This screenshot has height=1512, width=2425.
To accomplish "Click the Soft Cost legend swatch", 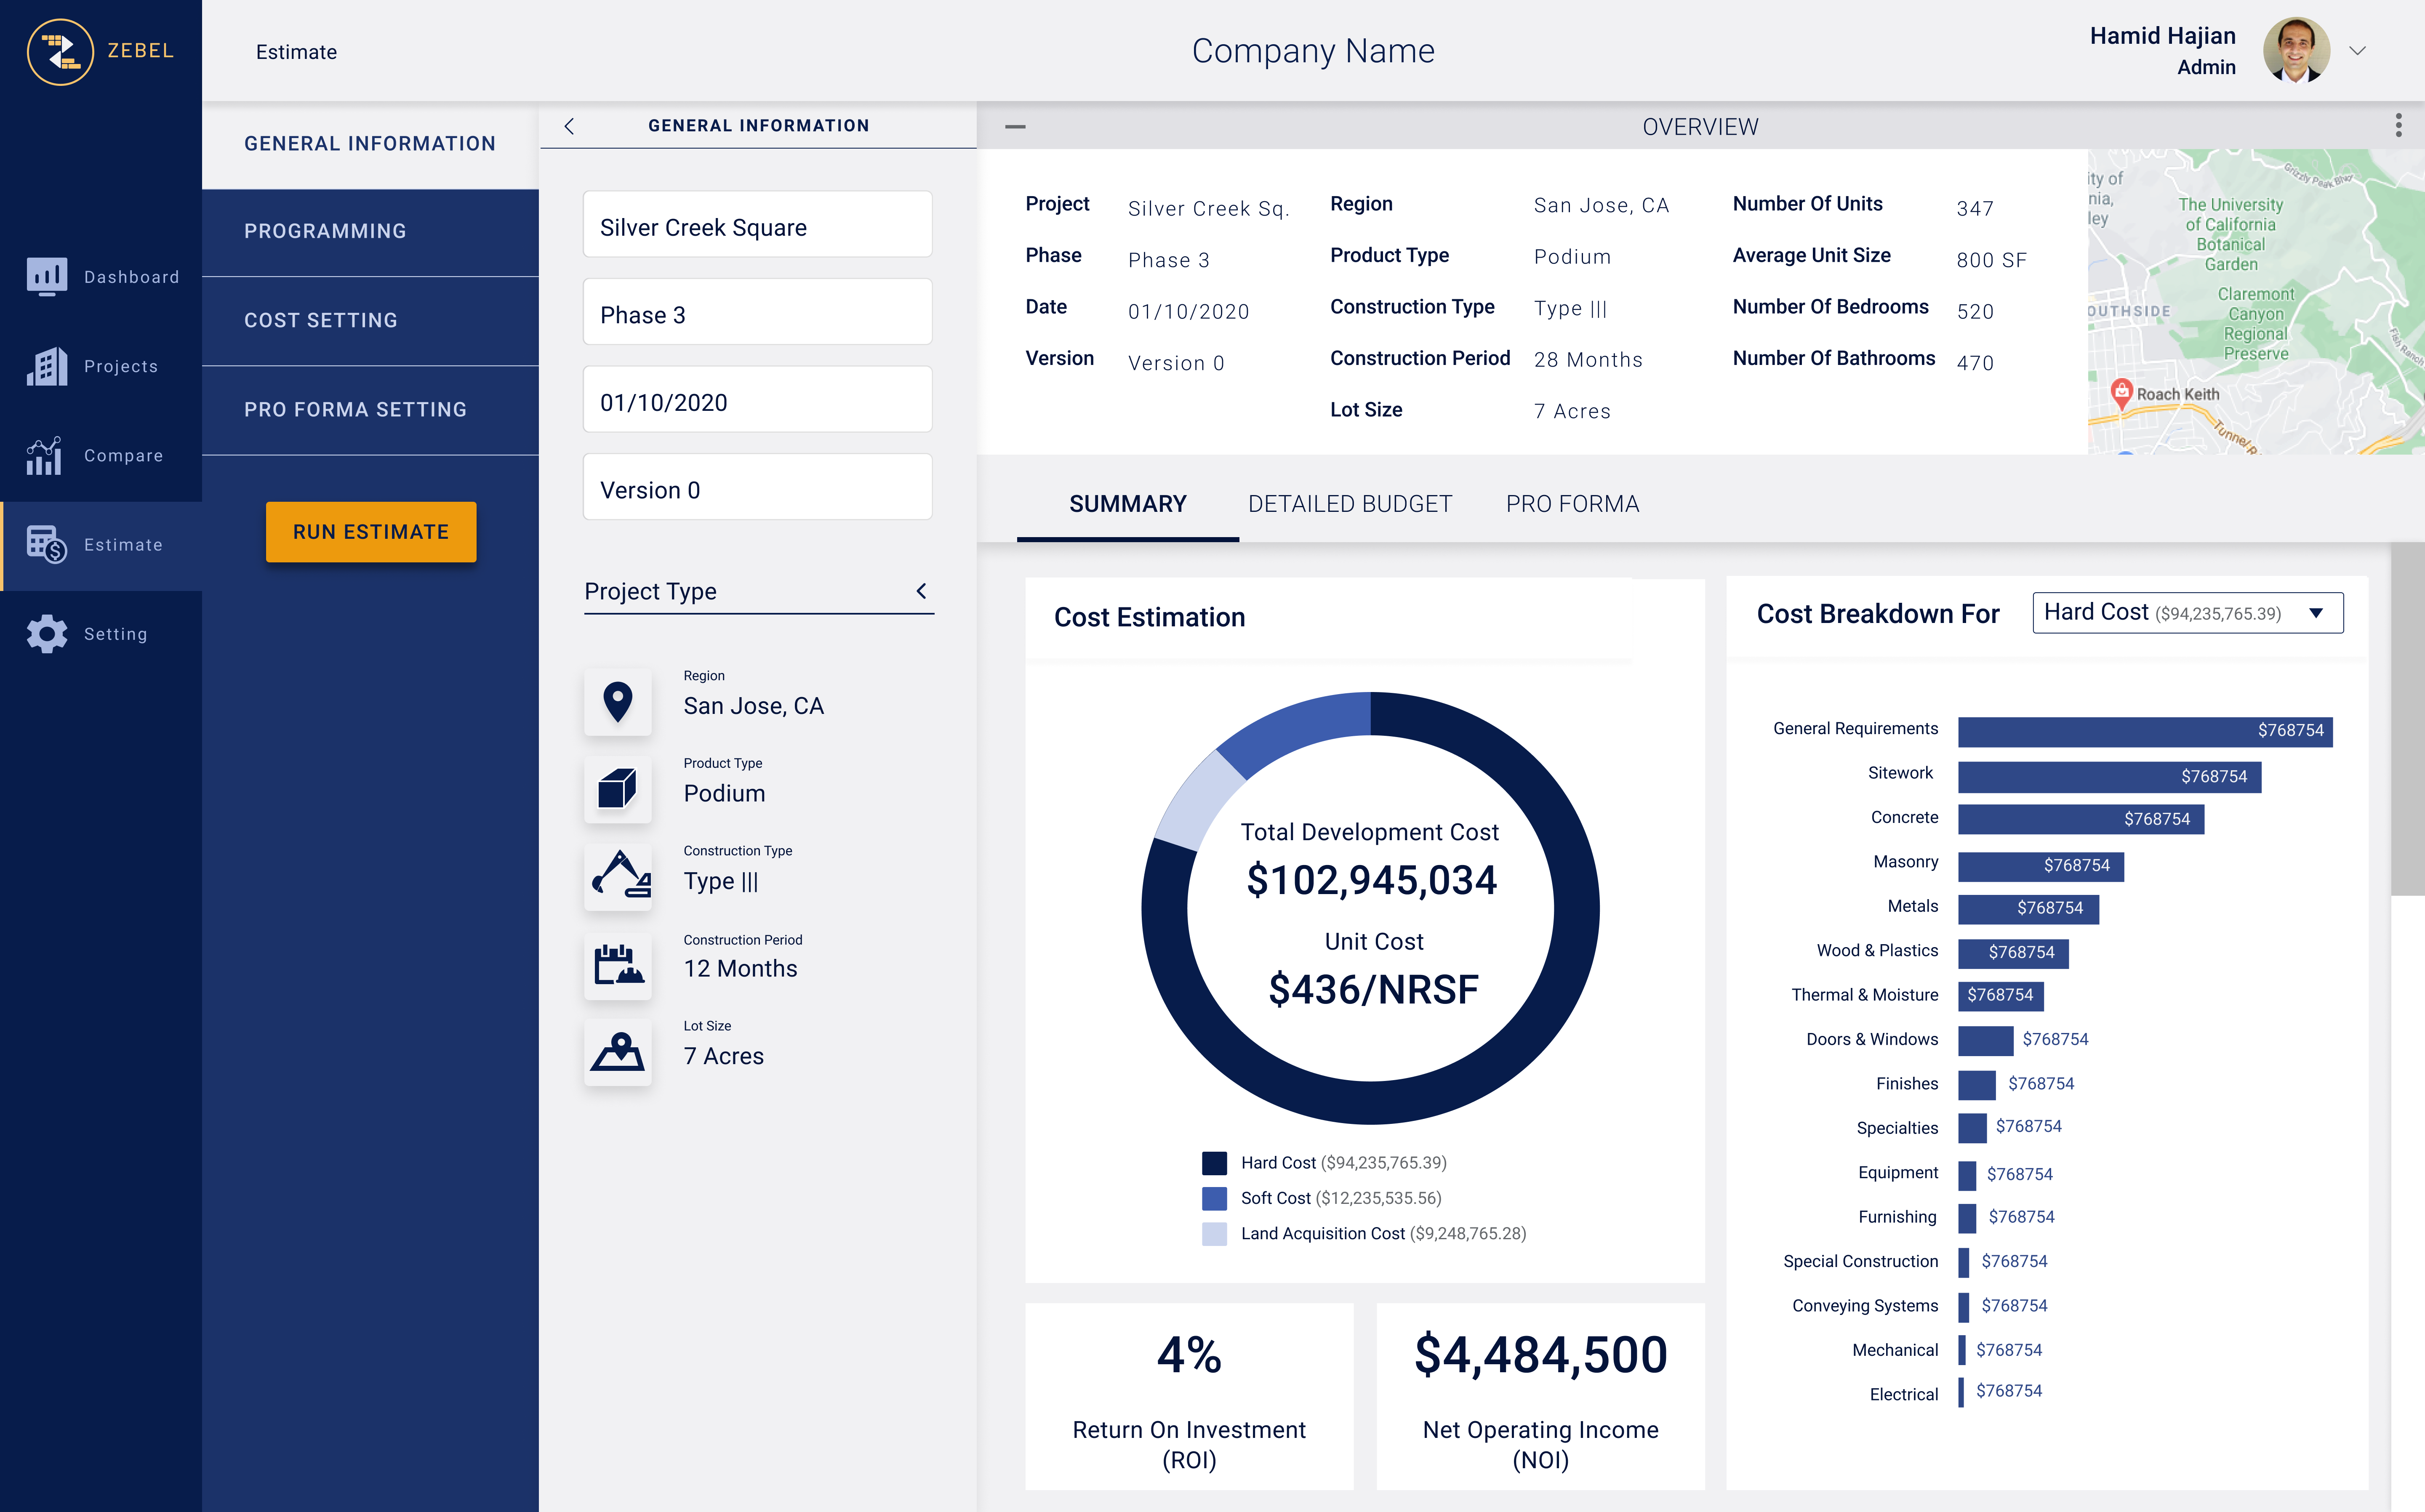I will point(1214,1198).
